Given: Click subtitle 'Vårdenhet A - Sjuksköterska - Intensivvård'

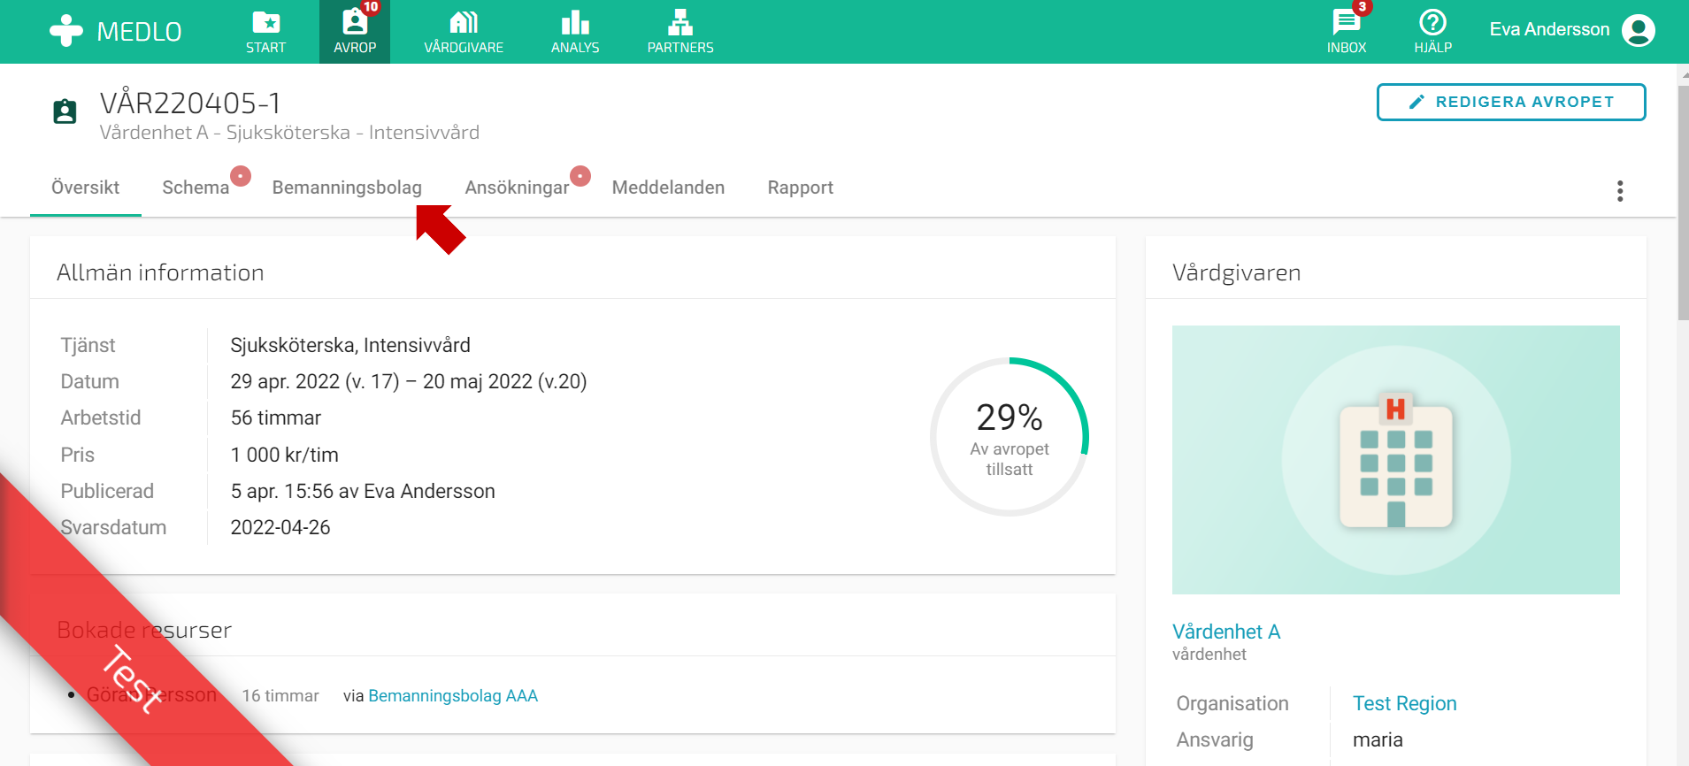Looking at the screenshot, I should point(289,133).
